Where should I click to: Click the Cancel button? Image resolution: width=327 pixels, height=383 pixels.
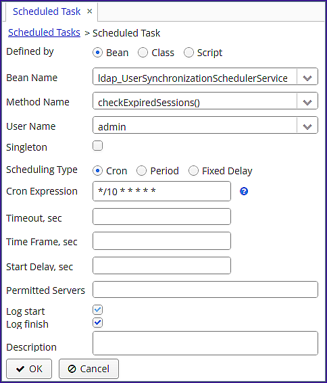89,369
